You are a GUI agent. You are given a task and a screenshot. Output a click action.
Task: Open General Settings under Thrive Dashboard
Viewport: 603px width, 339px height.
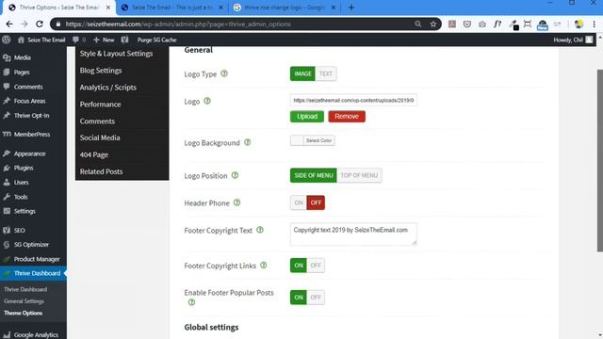[x=24, y=301]
